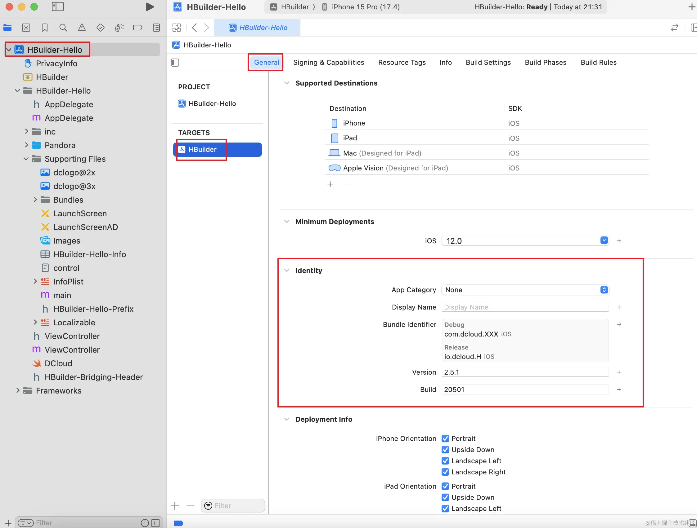Add a supported destination with plus
The width and height of the screenshot is (697, 528).
pyautogui.click(x=330, y=184)
